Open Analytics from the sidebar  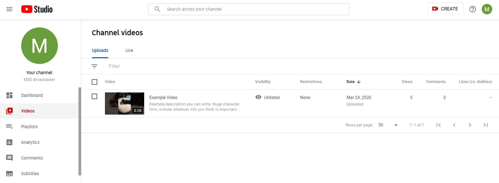[39, 142]
